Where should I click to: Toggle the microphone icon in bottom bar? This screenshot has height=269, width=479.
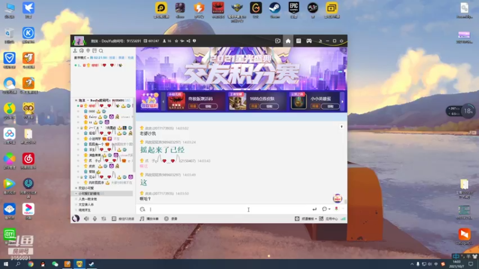point(95,219)
